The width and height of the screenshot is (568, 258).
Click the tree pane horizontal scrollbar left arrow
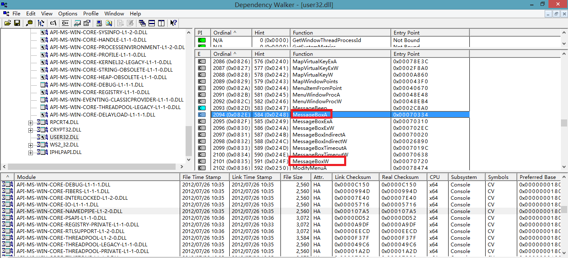[x=4, y=166]
